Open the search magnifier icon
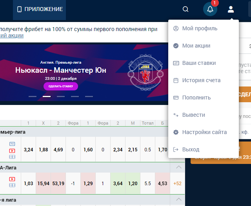This screenshot has height=206, width=251. (x=186, y=9)
